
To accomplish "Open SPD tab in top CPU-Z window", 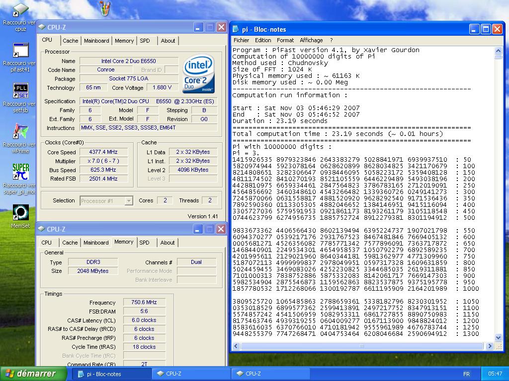I will 145,41.
